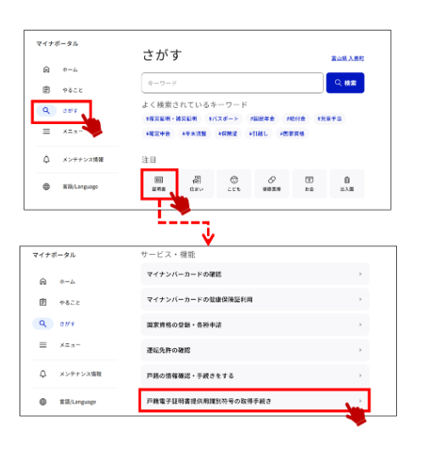Click the blue 検索 search button
This screenshot has height=456, width=425.
[345, 83]
